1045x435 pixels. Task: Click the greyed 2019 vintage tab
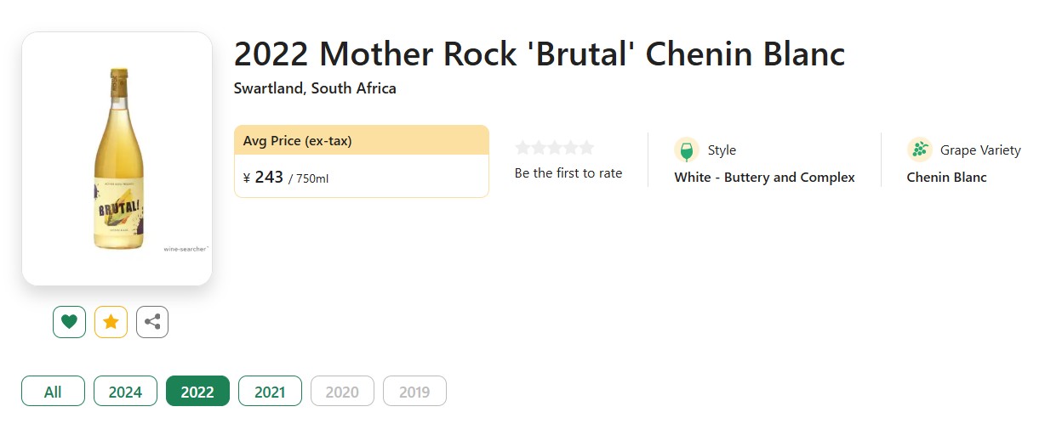[414, 392]
